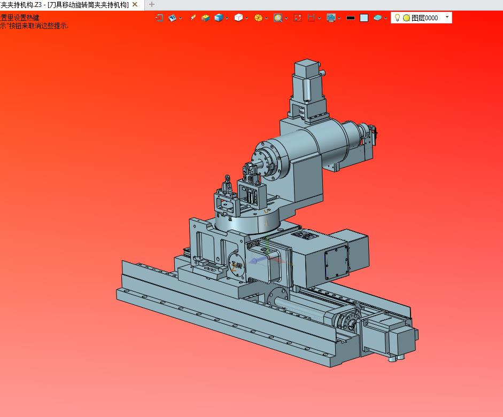Open the 图层0000 layer dropdown

click(x=447, y=17)
